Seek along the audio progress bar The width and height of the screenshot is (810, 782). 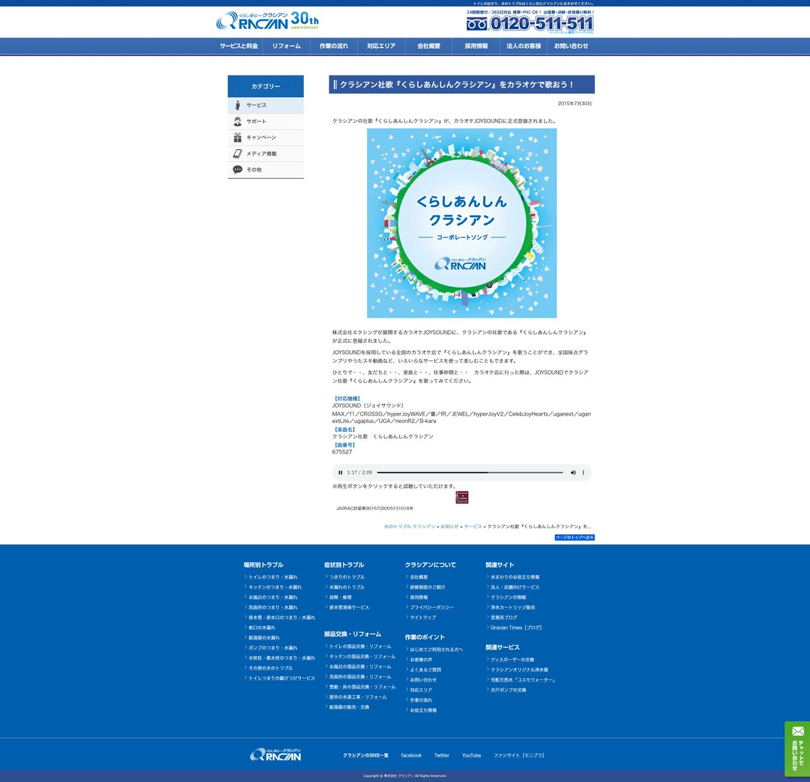470,472
